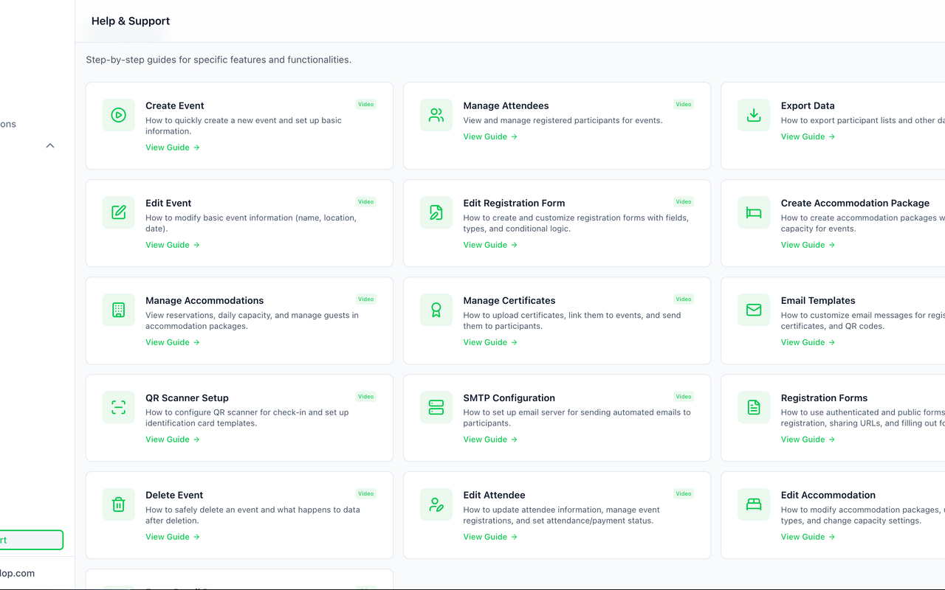Click the Manage Accommodations building icon
Viewport: 945px width, 590px height.
pyautogui.click(x=118, y=310)
